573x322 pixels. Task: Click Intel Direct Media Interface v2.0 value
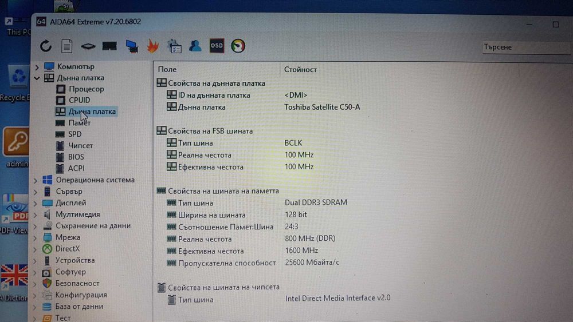(x=337, y=298)
